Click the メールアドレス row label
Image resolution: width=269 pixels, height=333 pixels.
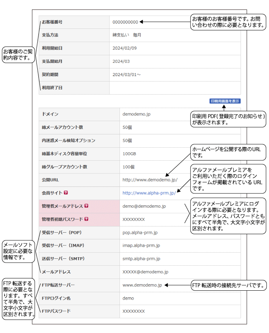56,272
